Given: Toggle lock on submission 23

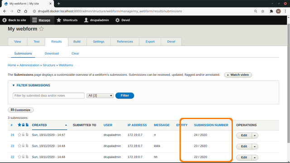Looking at the screenshot, I should 23,146.
